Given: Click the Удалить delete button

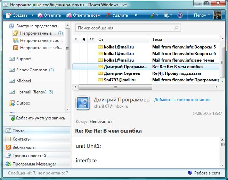Looking at the screenshot, I should point(117,15).
